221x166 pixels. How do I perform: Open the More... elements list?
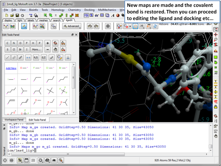(36, 50)
